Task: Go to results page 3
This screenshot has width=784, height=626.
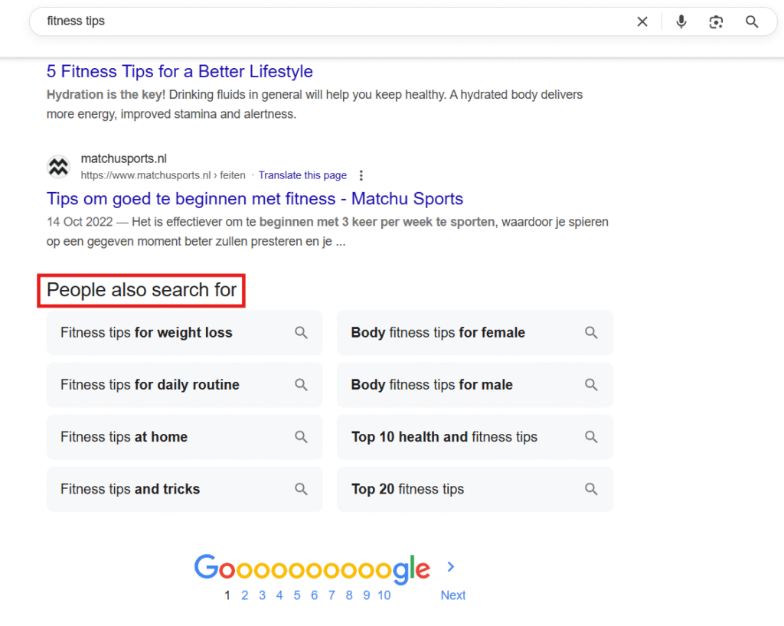Action: click(262, 595)
